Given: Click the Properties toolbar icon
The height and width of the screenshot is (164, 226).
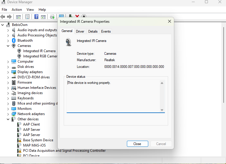Looking at the screenshot, I should click(27, 17).
